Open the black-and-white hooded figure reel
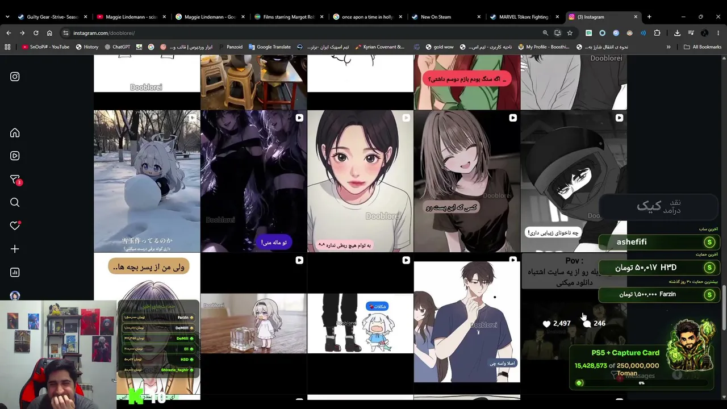Screen dimensions: 727x409 click(x=574, y=181)
